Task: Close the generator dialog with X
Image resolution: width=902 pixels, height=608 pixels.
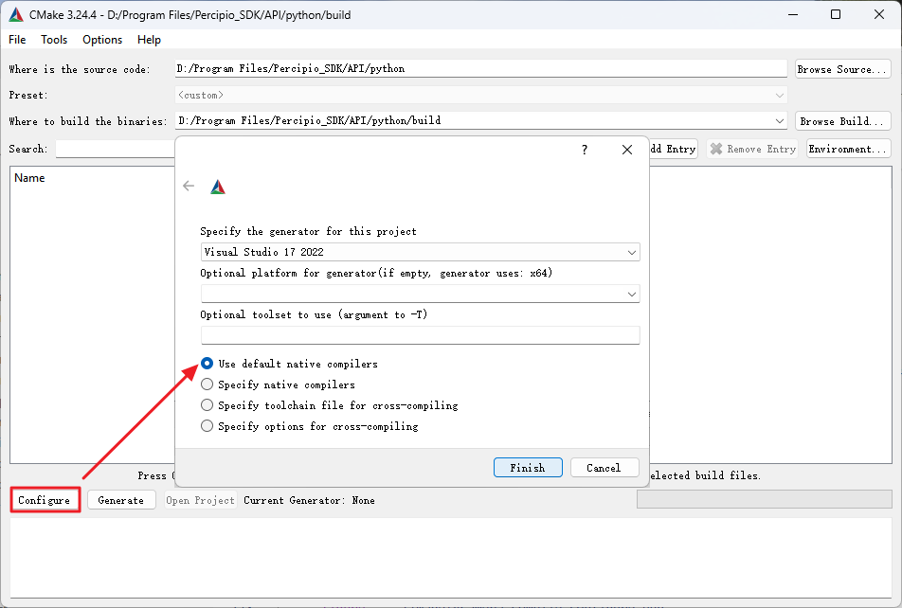Action: 626,150
